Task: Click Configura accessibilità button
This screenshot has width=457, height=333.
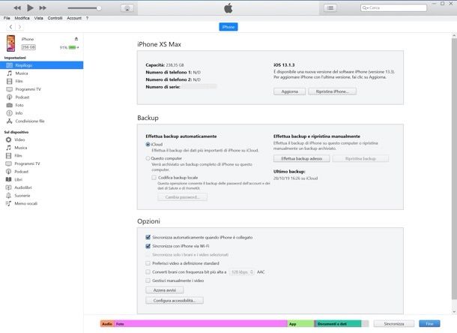Action: pyautogui.click(x=175, y=300)
